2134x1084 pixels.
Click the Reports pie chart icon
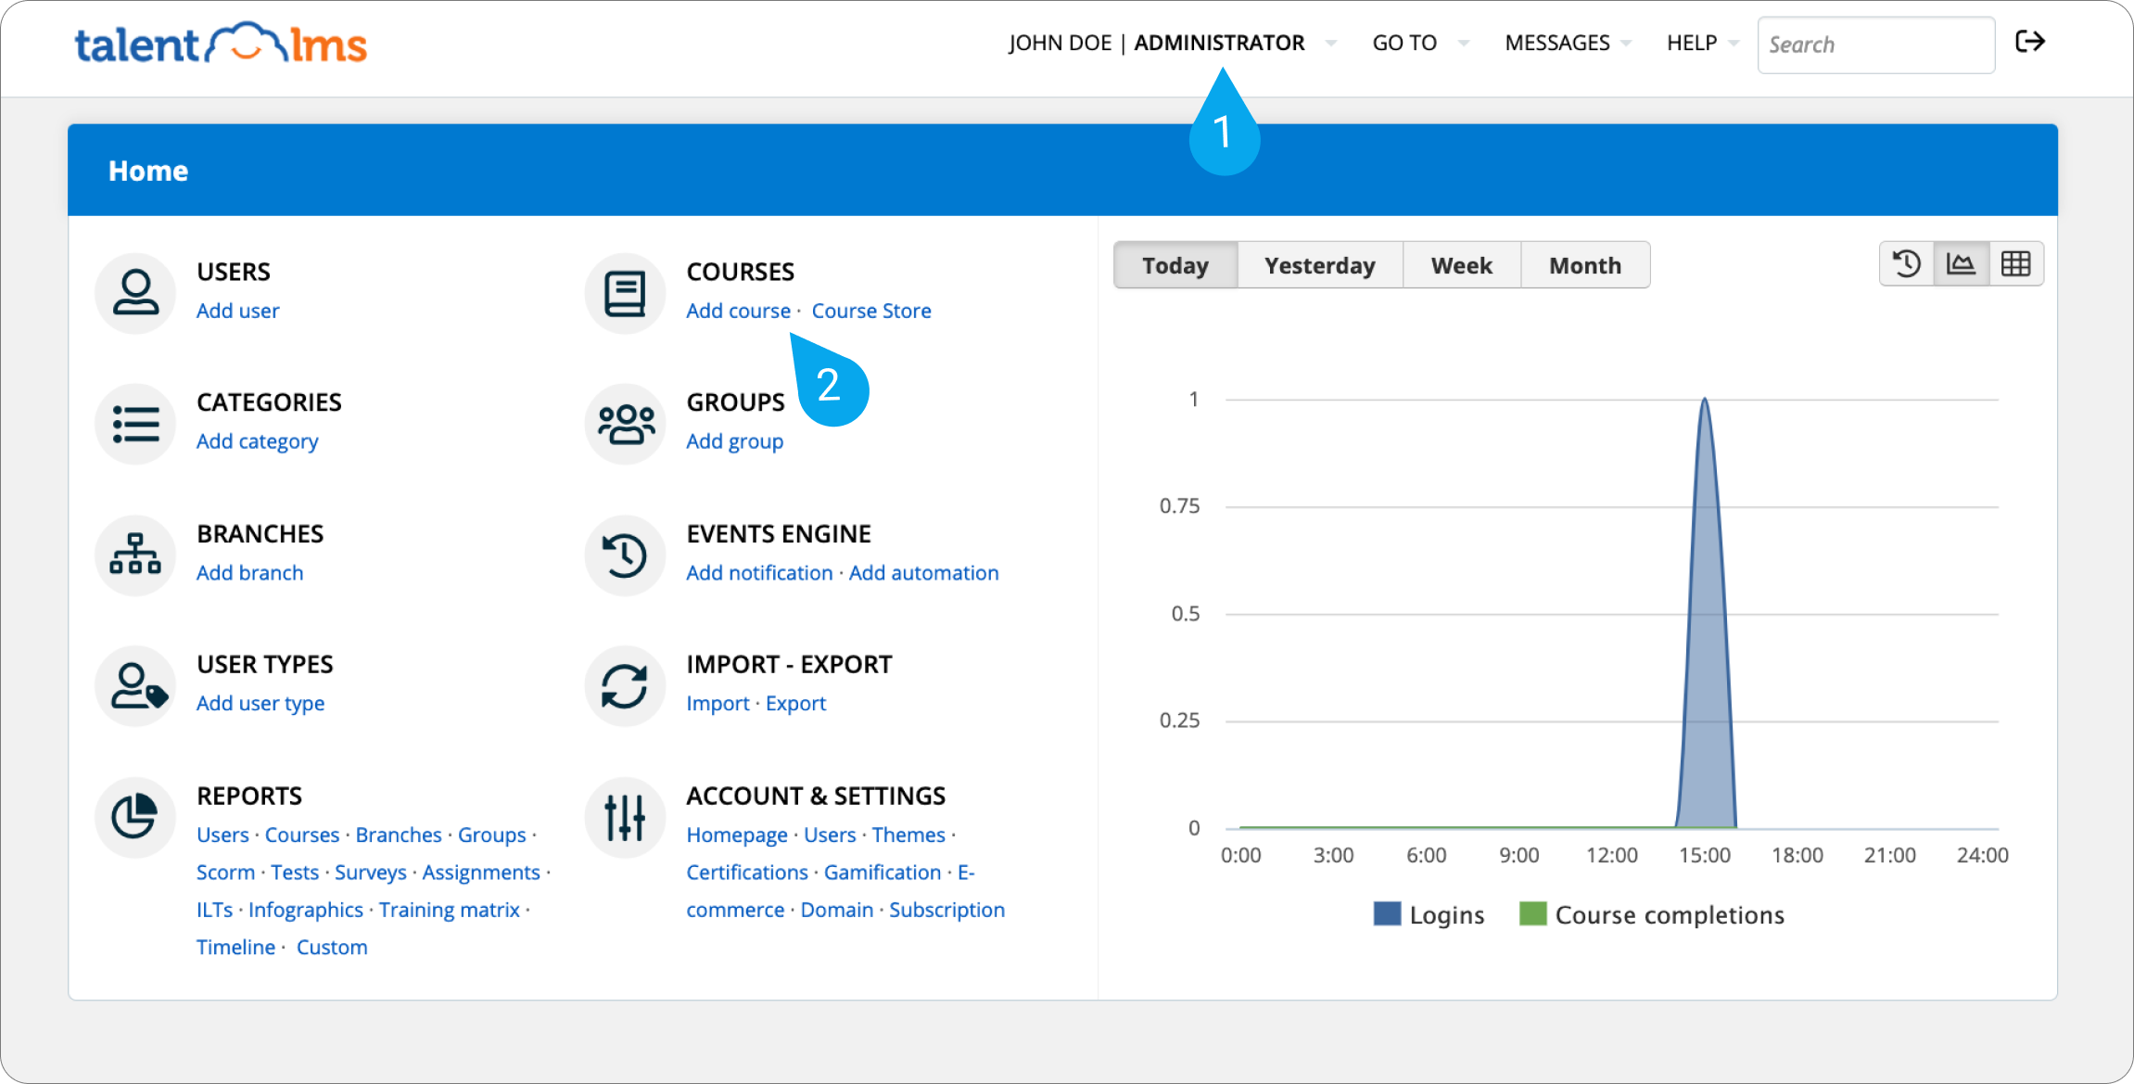[135, 817]
